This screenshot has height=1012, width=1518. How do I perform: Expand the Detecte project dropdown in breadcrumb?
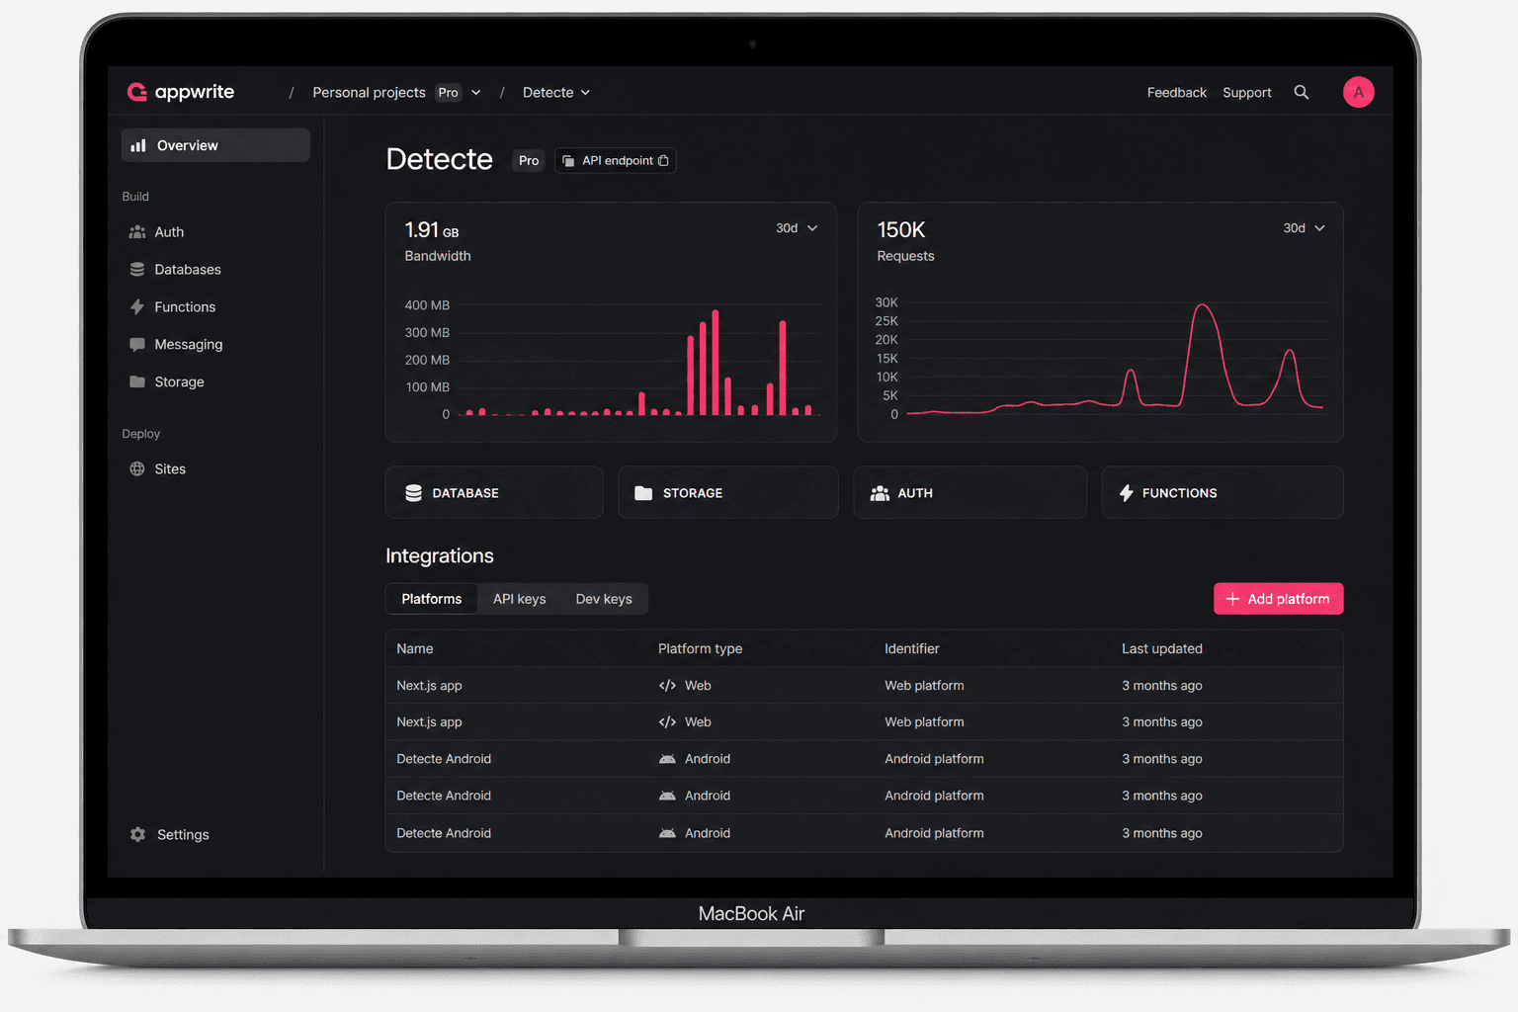pos(585,93)
